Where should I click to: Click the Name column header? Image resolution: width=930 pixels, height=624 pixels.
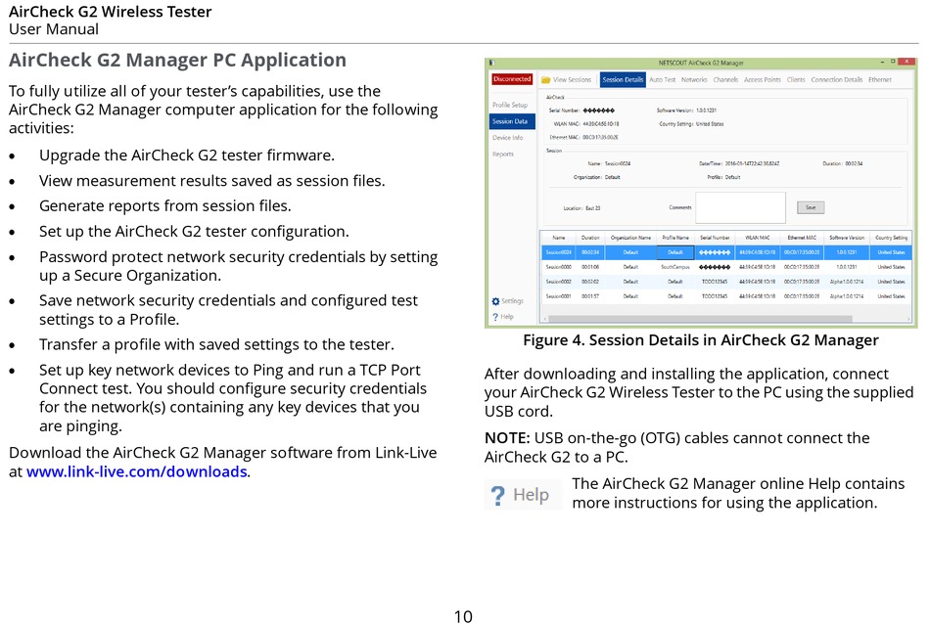tap(559, 238)
